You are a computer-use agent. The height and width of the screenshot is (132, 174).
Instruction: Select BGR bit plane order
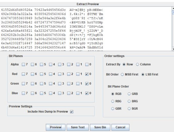click(x=129, y=109)
